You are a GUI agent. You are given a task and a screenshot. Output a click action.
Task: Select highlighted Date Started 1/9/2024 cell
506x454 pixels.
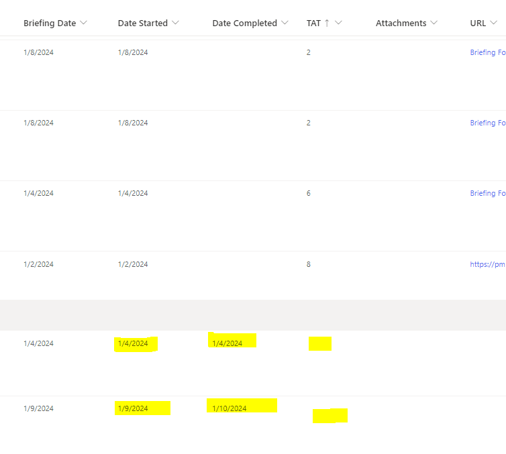click(133, 408)
